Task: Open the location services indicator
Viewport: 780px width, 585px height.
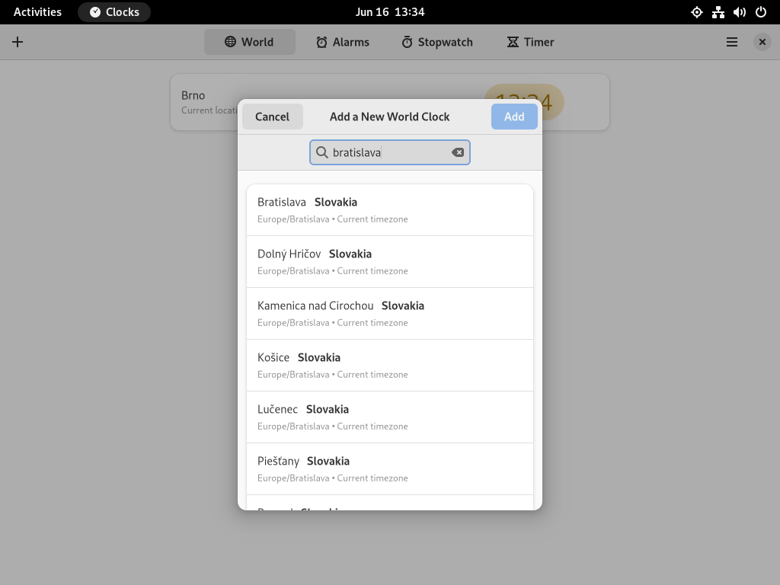Action: (697, 12)
